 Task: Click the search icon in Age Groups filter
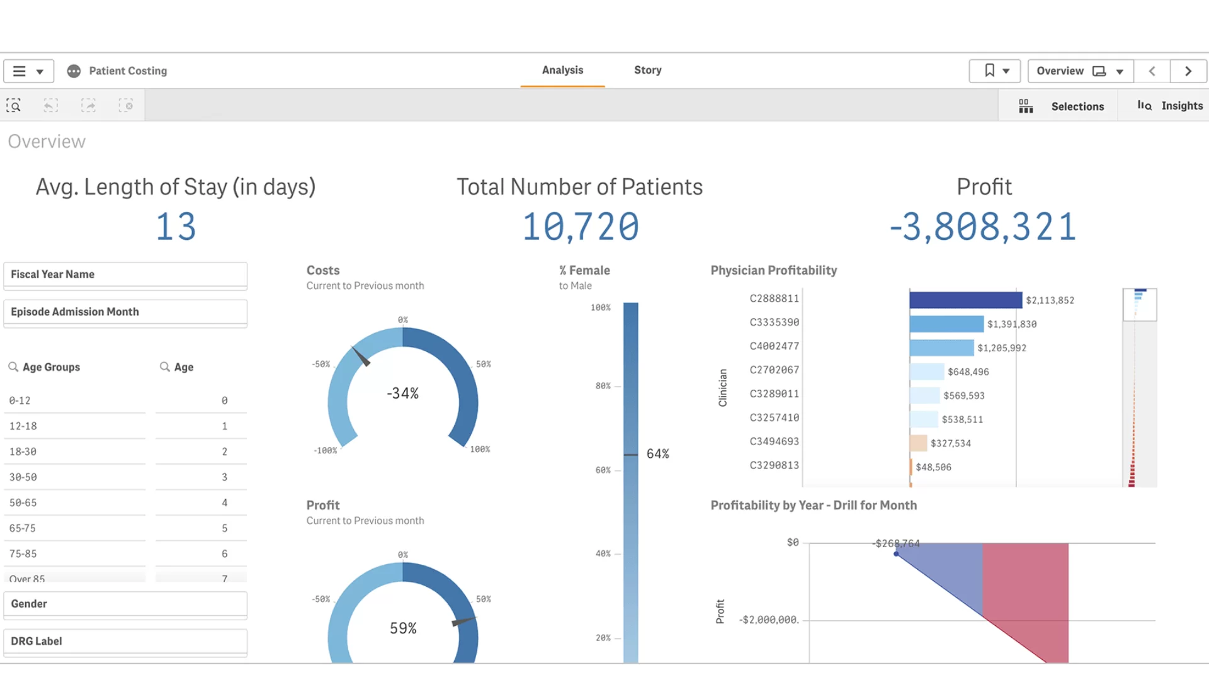click(x=14, y=366)
